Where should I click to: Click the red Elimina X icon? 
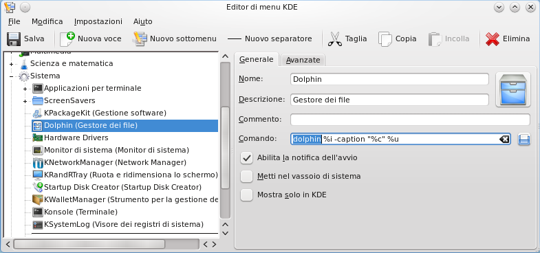493,39
